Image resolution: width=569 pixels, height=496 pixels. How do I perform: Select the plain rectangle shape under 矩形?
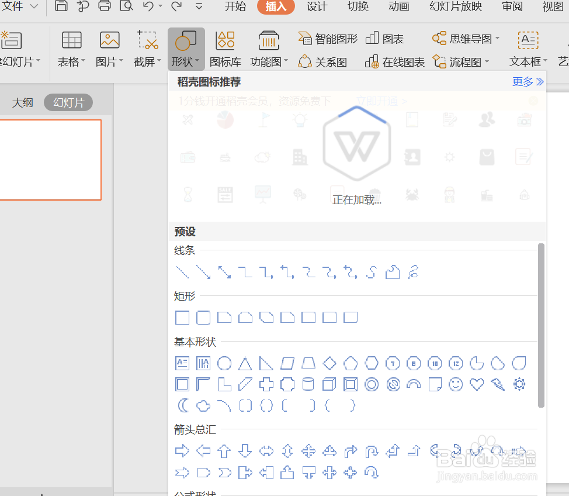[182, 318]
